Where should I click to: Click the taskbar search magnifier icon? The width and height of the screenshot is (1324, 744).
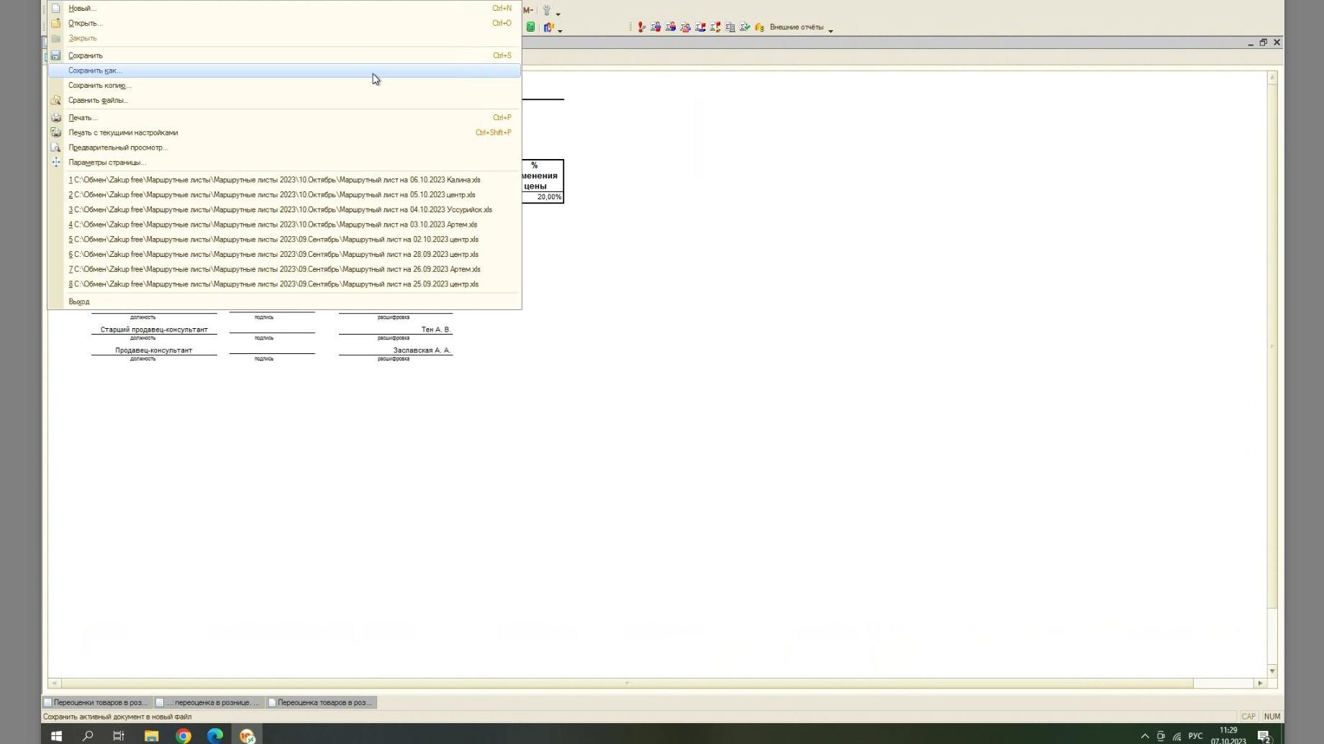point(88,735)
